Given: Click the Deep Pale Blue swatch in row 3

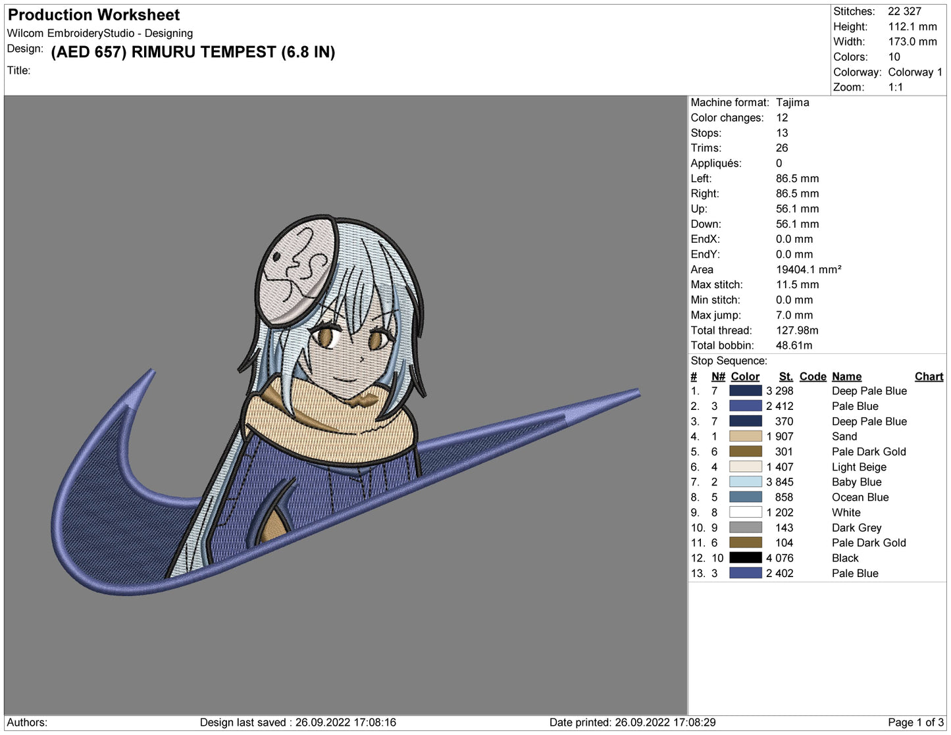Looking at the screenshot, I should (x=745, y=421).
